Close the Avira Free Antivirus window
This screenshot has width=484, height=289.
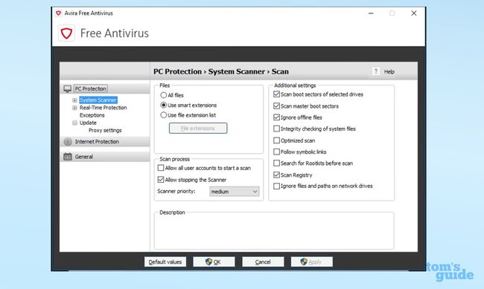[x=413, y=13]
